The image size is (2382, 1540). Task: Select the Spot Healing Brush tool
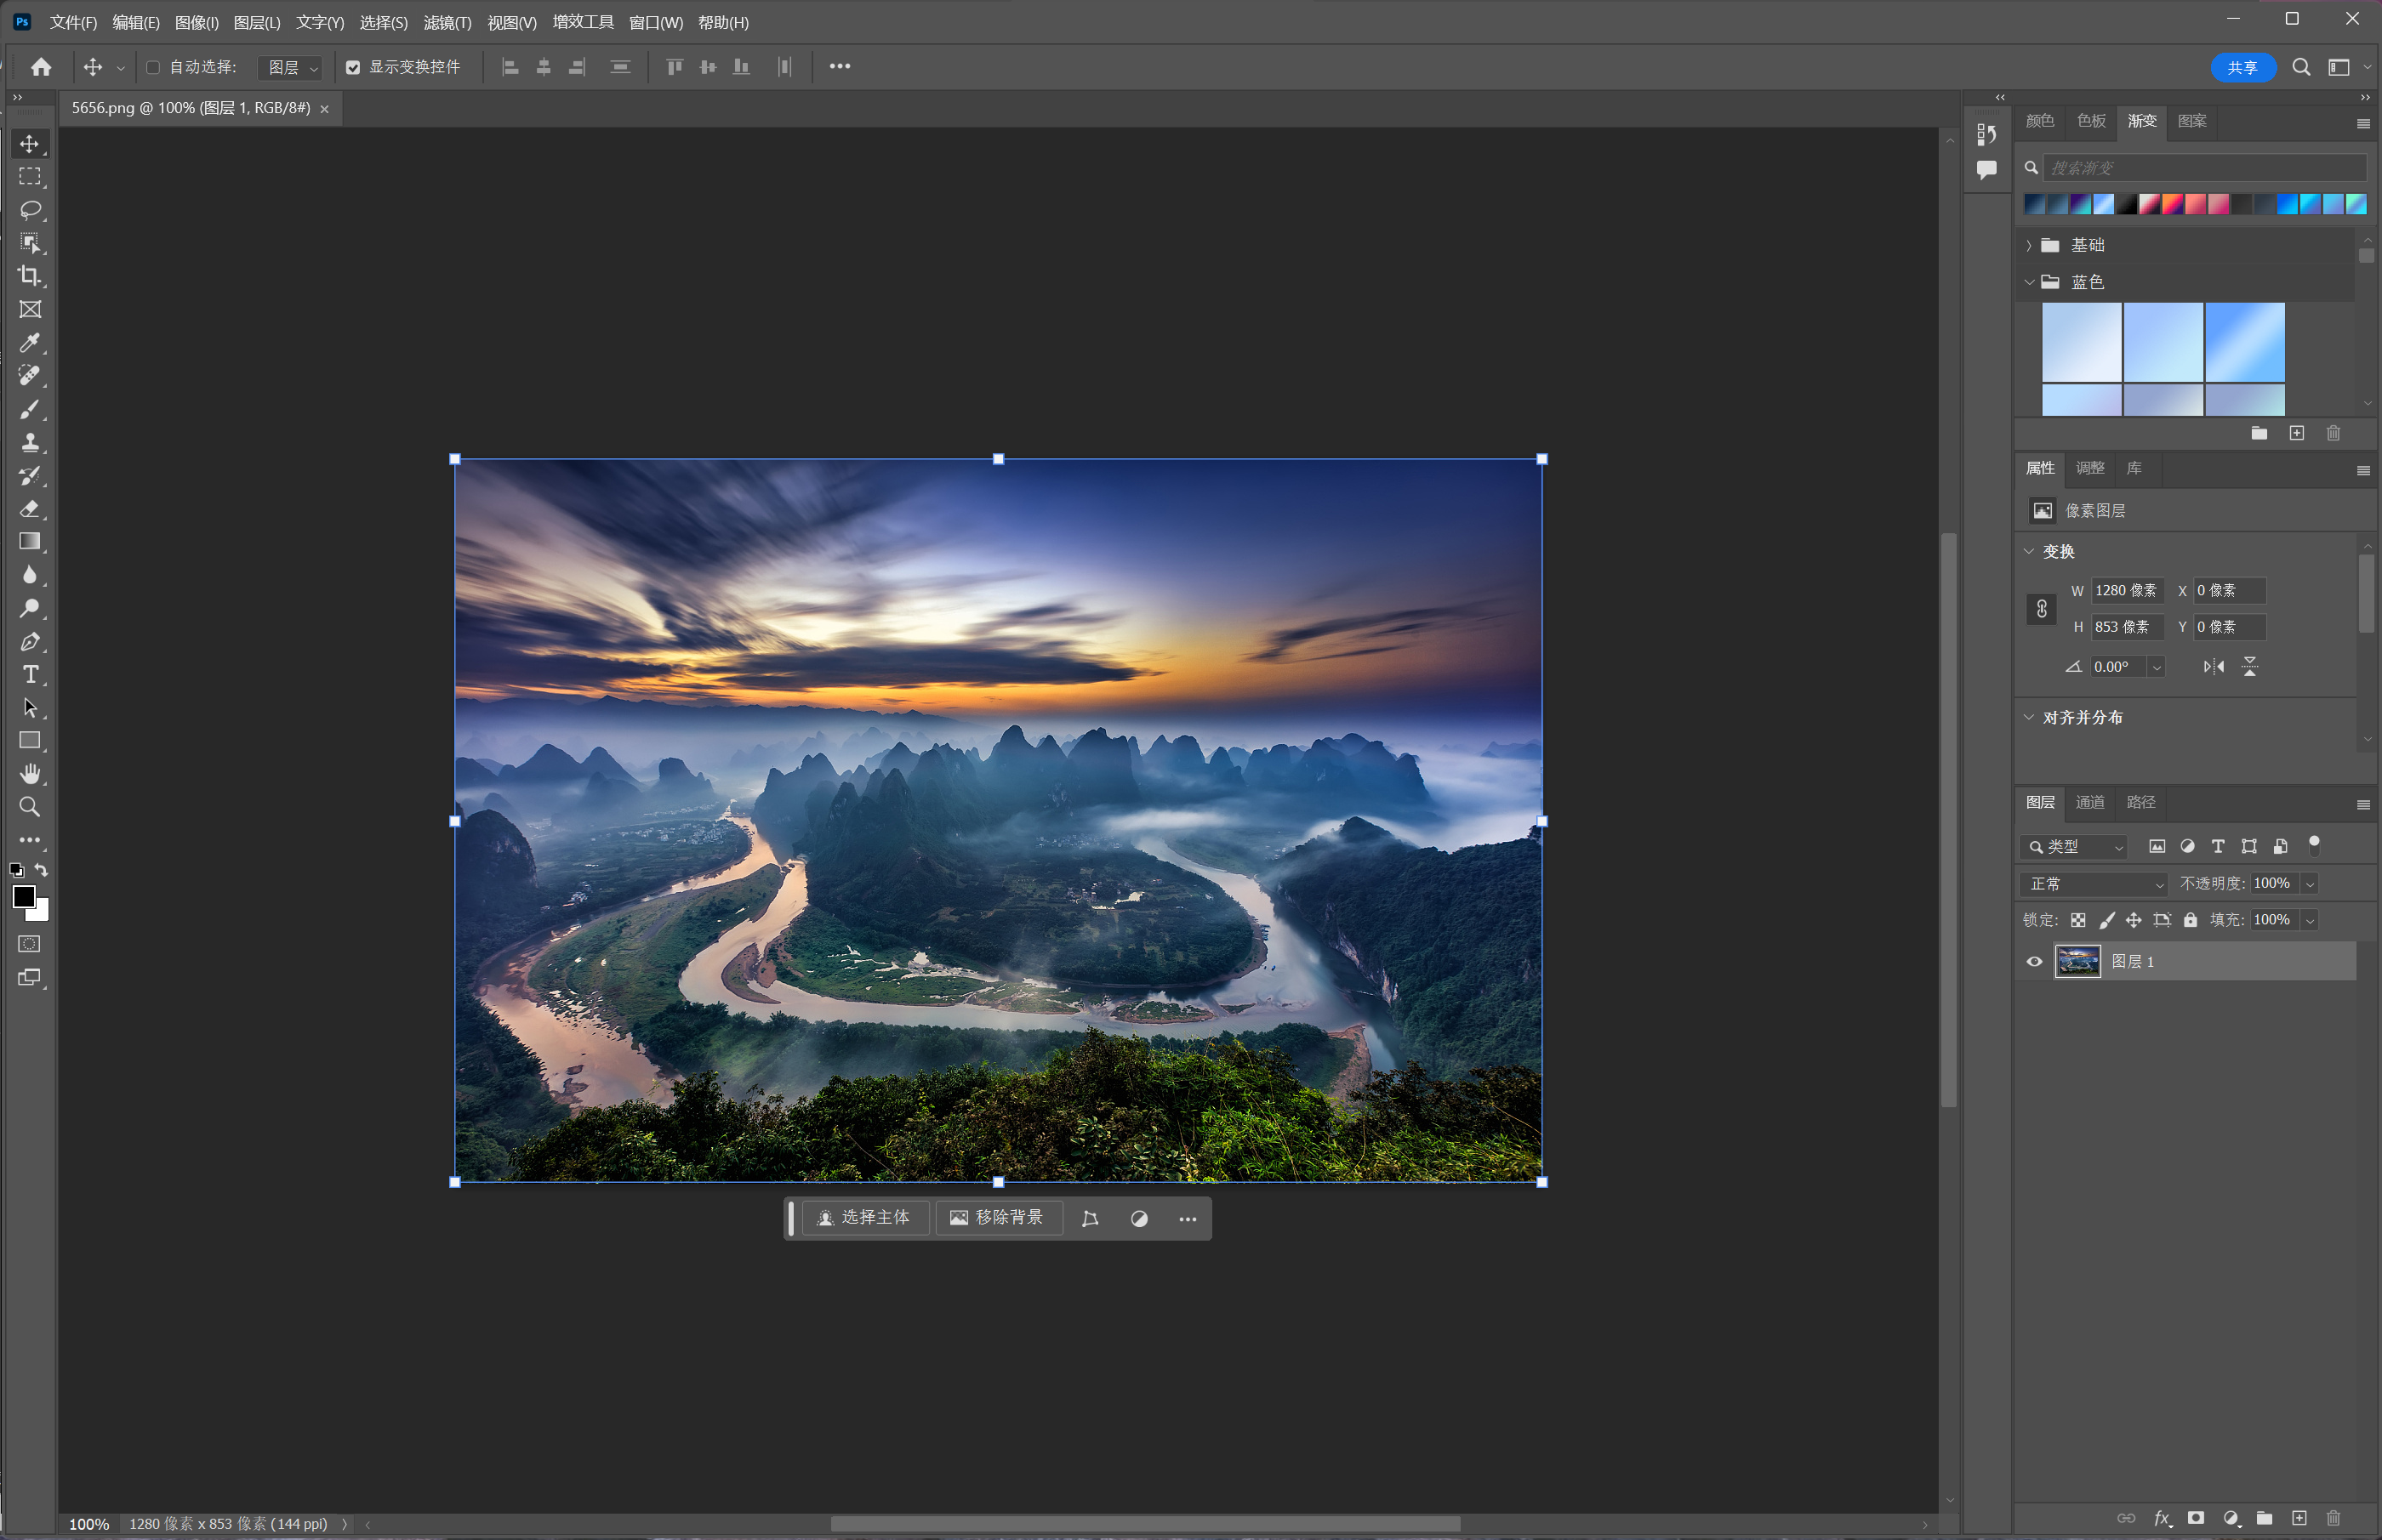(30, 376)
